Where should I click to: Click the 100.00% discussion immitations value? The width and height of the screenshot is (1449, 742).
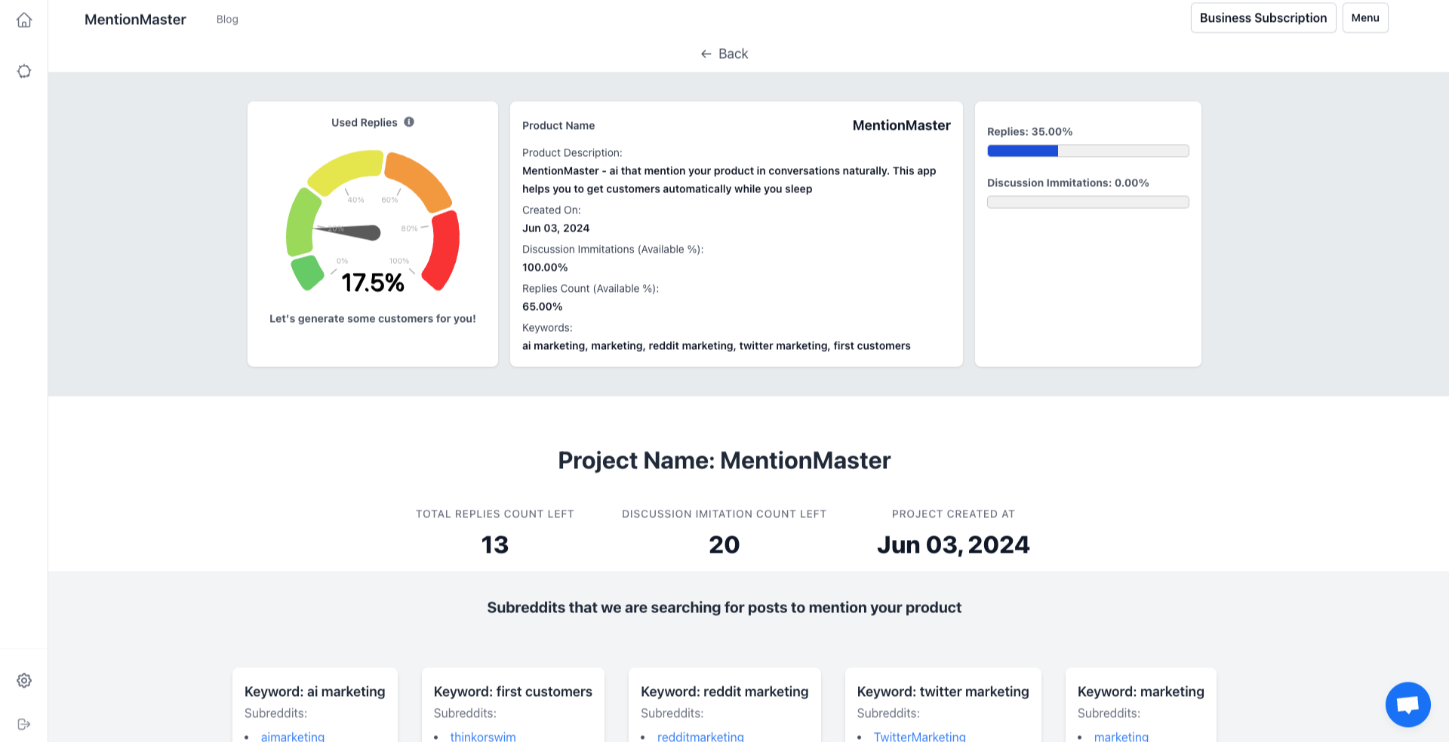tap(545, 267)
